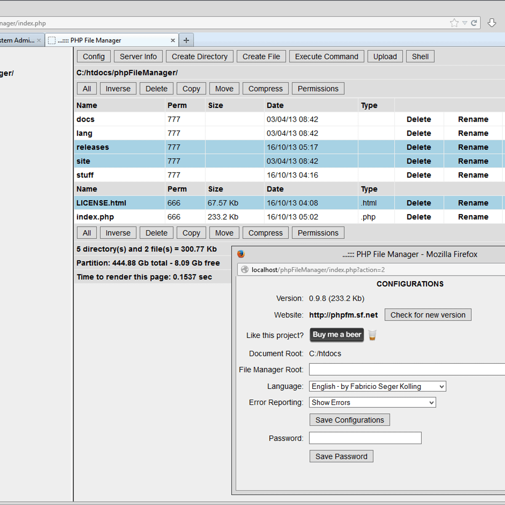Open the stuff directory
The width and height of the screenshot is (505, 505).
click(x=85, y=175)
